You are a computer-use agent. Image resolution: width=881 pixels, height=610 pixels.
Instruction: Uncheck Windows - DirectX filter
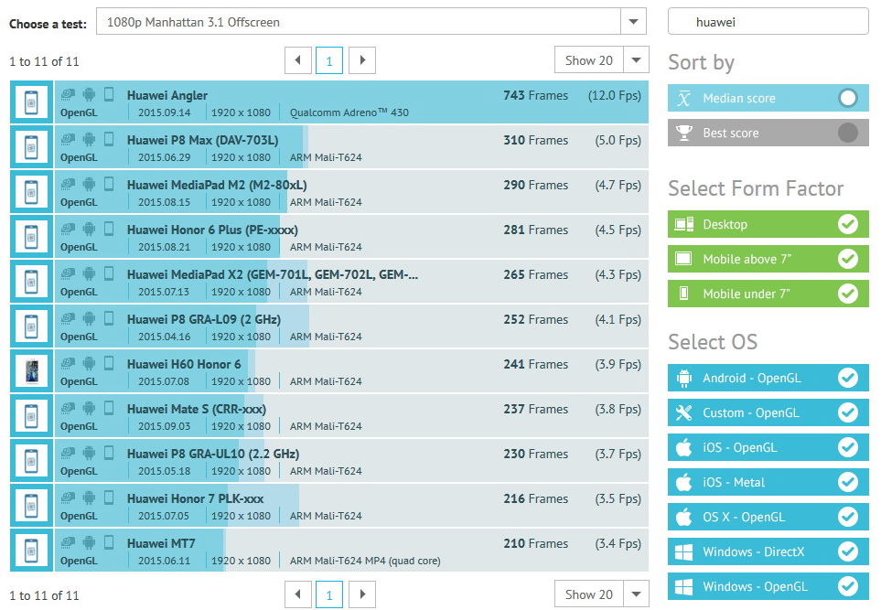[848, 552]
